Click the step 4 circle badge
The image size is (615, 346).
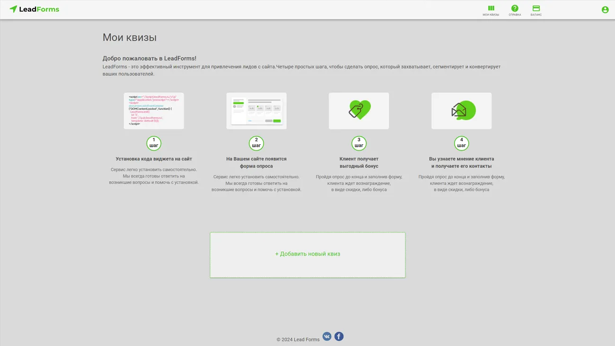pos(461,143)
